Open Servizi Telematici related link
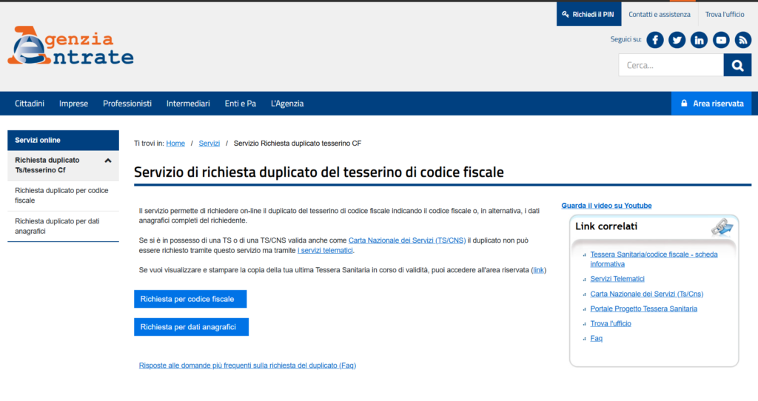758x401 pixels. click(617, 279)
